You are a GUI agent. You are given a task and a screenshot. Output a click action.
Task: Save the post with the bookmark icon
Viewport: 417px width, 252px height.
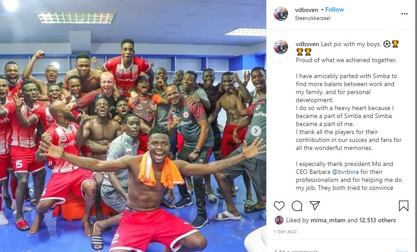403,206
